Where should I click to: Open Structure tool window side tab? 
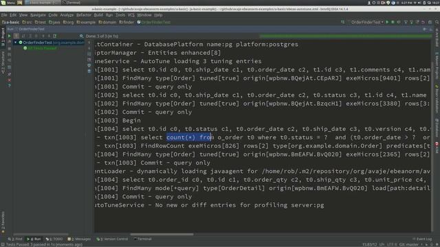click(3, 62)
